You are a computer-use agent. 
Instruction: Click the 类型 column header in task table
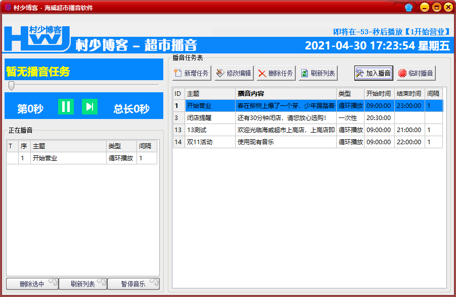[x=350, y=94]
